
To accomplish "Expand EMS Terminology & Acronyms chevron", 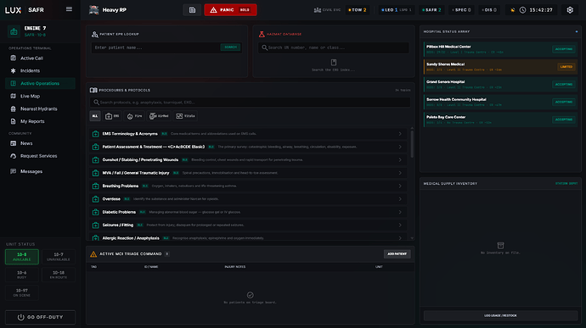I will (x=400, y=134).
